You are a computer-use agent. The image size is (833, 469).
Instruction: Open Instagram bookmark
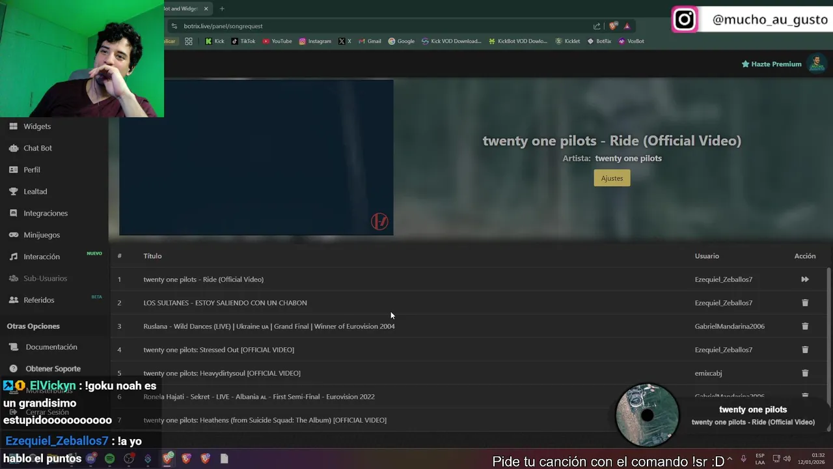tap(315, 41)
